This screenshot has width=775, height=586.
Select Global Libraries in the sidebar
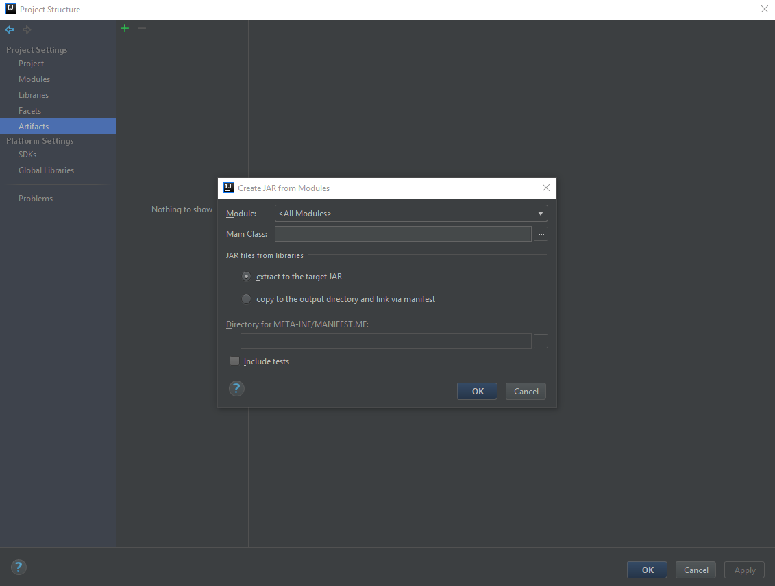(x=46, y=170)
